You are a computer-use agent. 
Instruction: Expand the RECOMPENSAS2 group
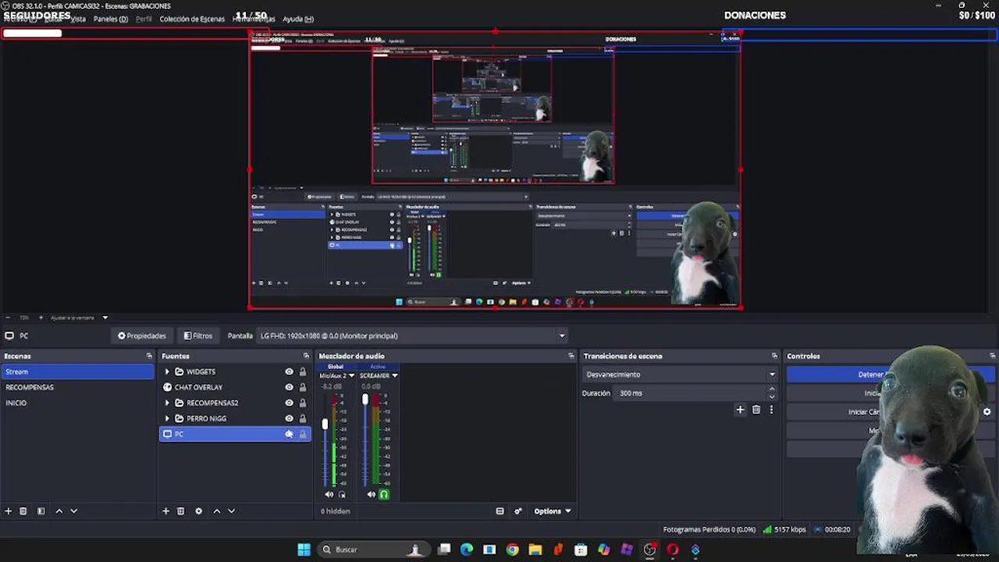click(x=167, y=403)
